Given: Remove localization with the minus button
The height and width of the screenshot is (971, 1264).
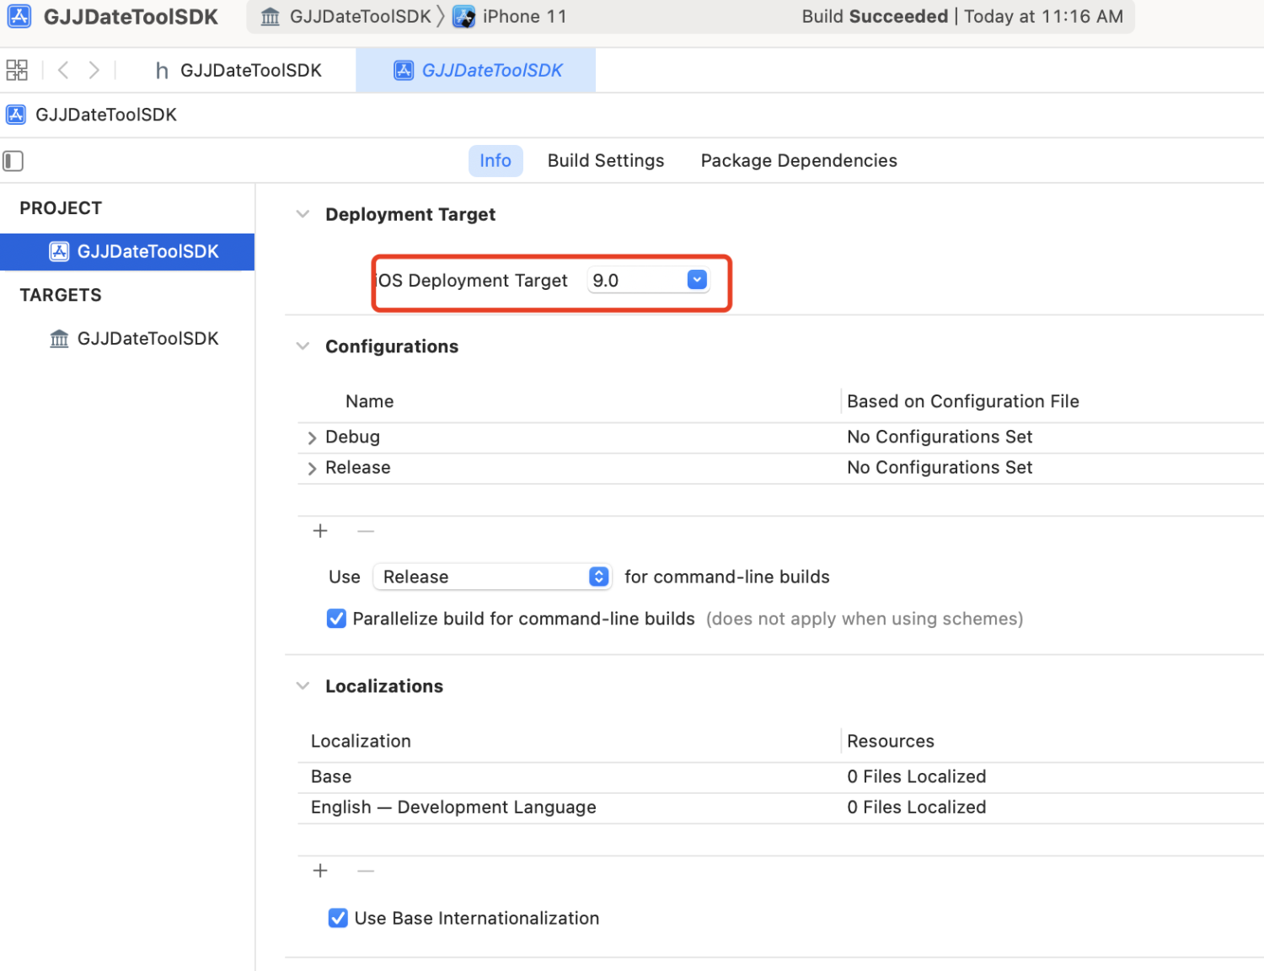Looking at the screenshot, I should click(366, 871).
